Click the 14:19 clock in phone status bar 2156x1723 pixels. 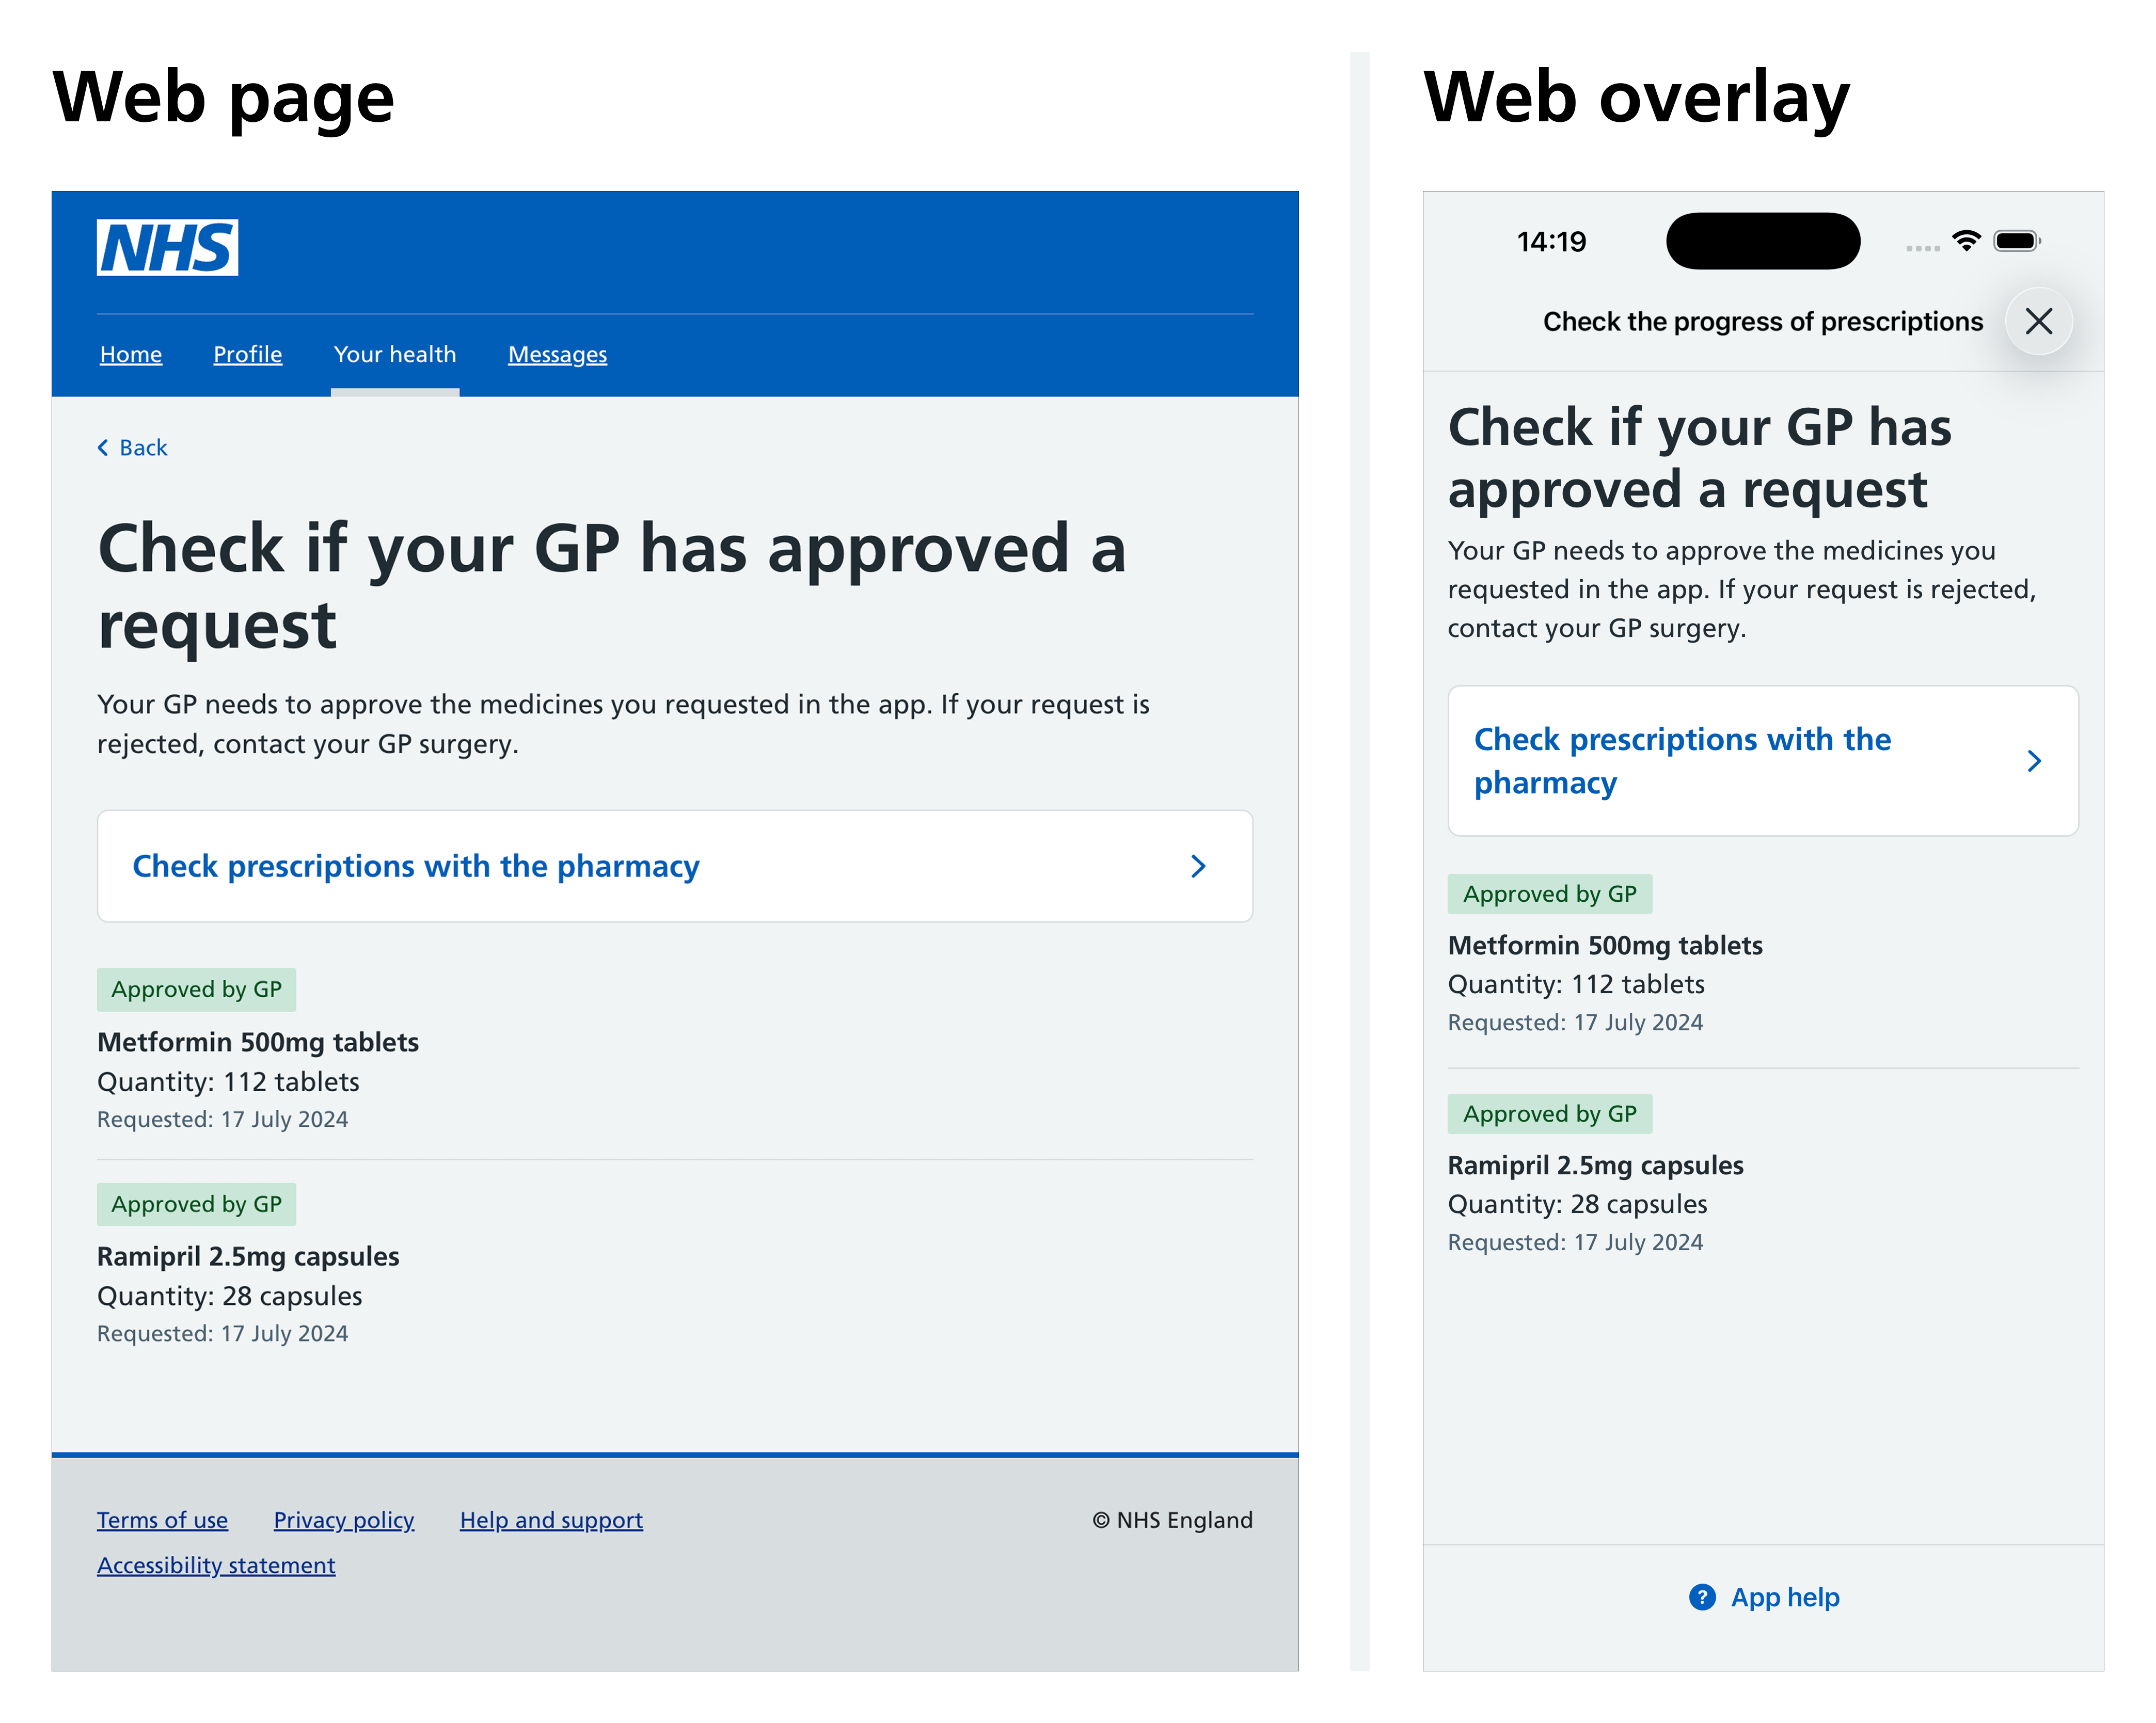pyautogui.click(x=1551, y=241)
